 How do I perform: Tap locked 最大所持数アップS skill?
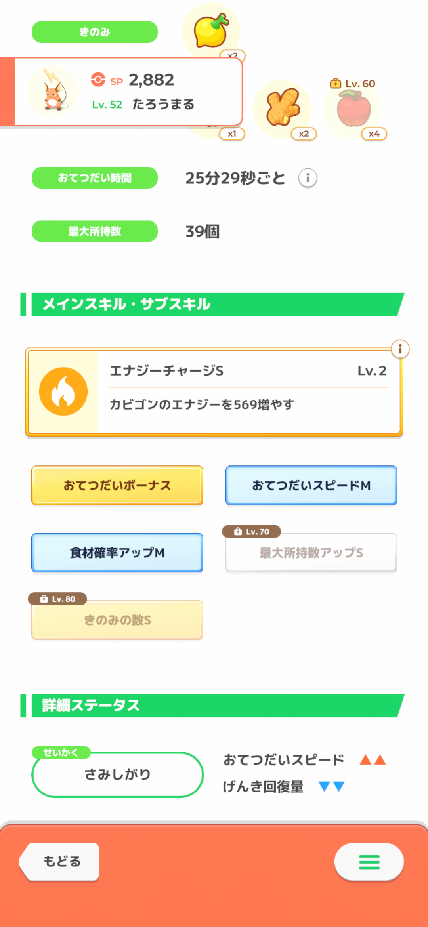coord(311,553)
